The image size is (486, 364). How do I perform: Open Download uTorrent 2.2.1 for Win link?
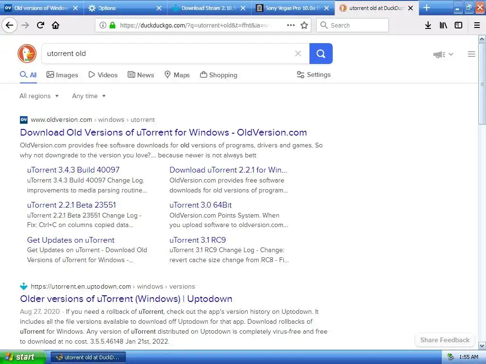pos(228,170)
